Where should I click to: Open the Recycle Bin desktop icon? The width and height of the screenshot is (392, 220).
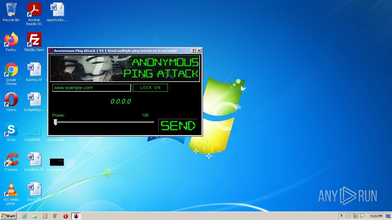[11, 12]
